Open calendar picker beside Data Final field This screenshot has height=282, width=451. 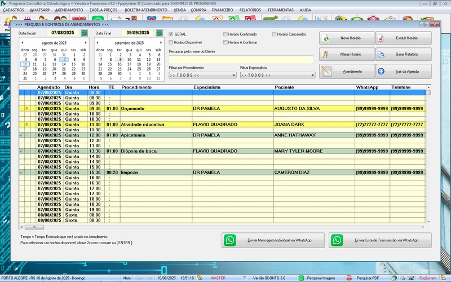click(x=160, y=33)
